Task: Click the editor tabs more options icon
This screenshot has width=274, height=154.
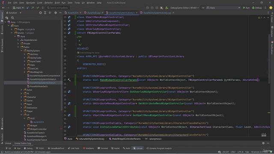Action: 268,13
